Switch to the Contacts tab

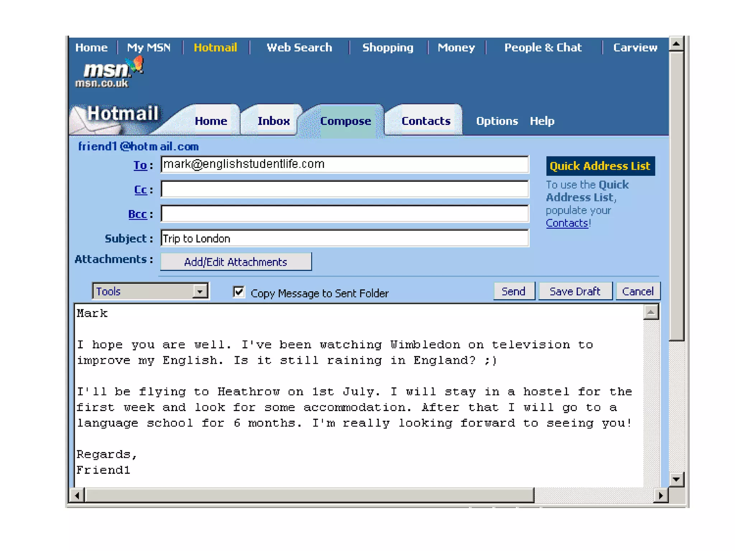[x=426, y=121]
